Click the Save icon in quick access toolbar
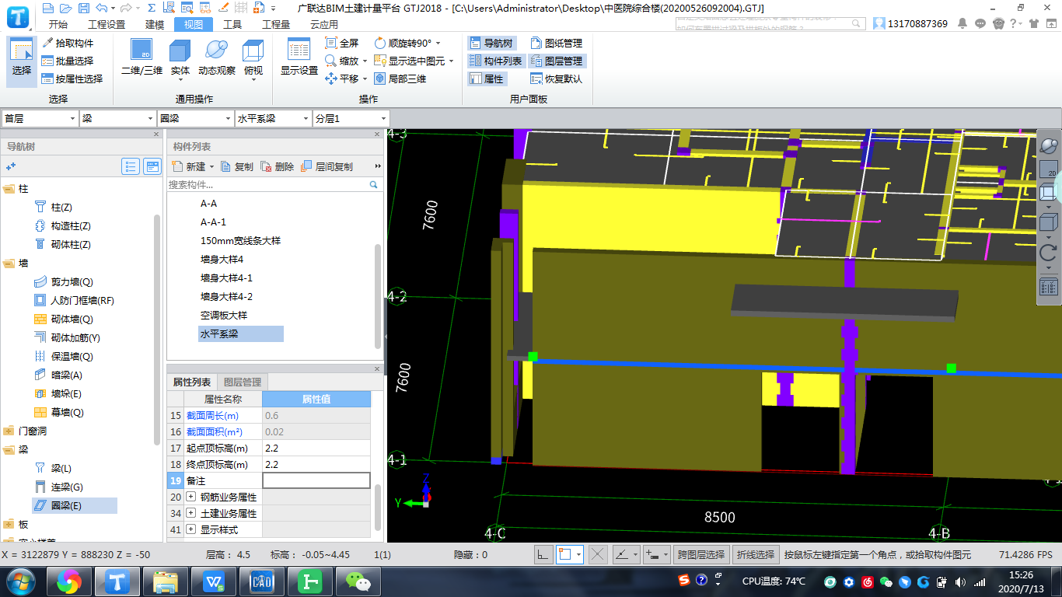 83,8
